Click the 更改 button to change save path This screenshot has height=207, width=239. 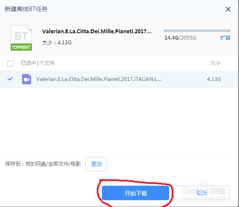tap(96, 164)
